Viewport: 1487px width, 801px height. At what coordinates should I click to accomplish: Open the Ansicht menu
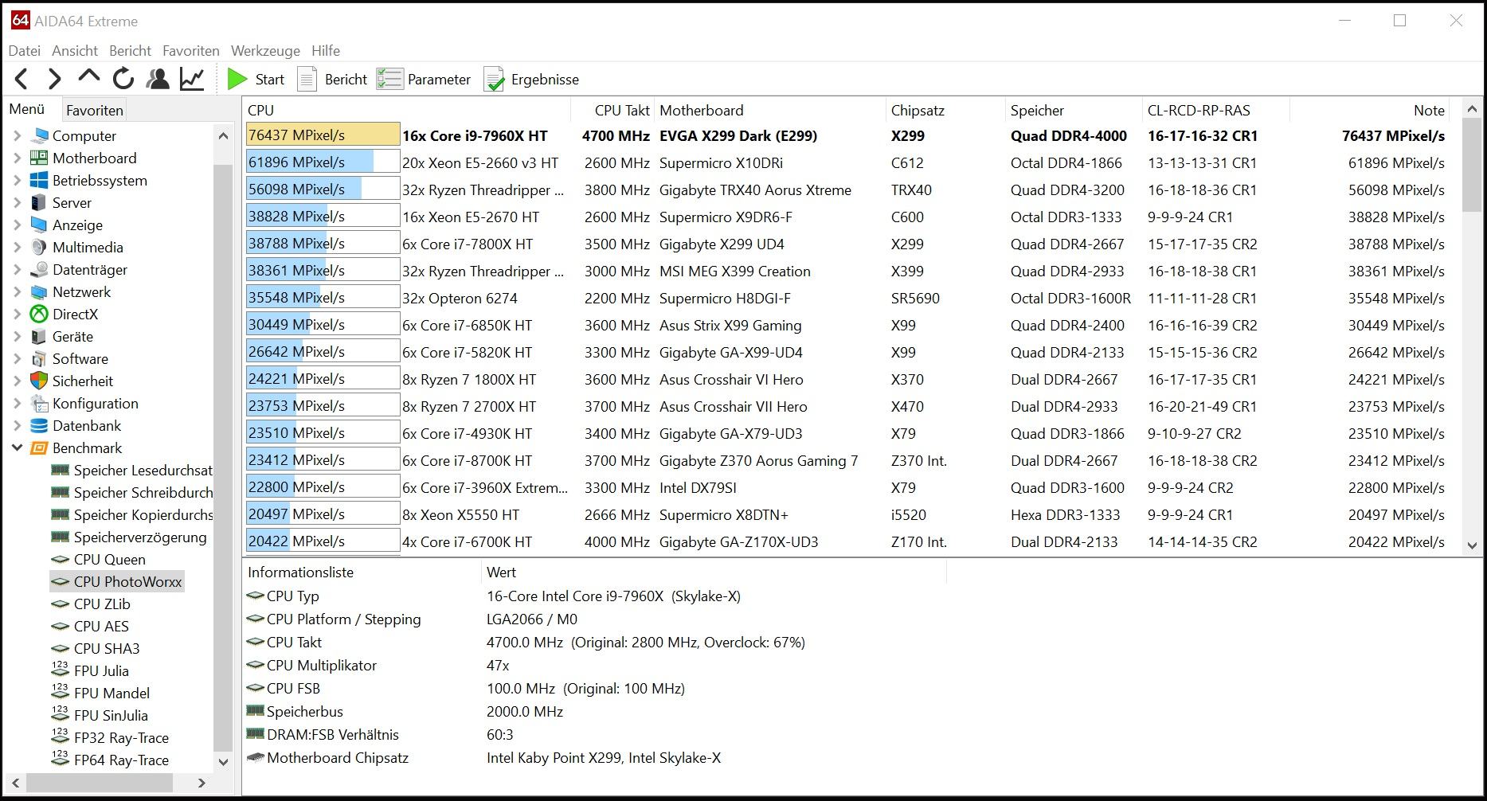(75, 50)
